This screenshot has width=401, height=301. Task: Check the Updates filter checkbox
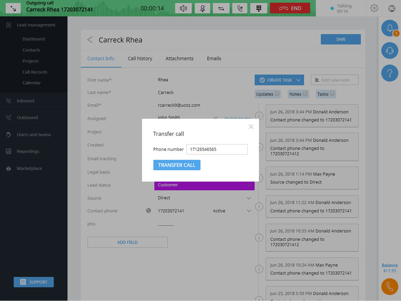pos(277,93)
